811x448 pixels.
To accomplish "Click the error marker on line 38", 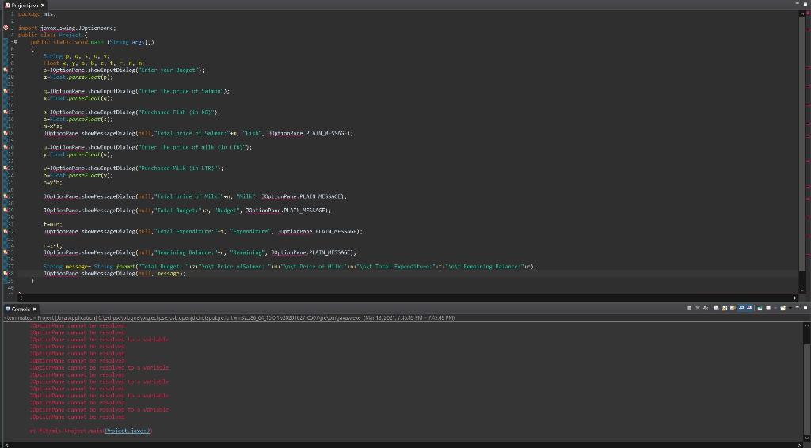I will pyautogui.click(x=4, y=273).
